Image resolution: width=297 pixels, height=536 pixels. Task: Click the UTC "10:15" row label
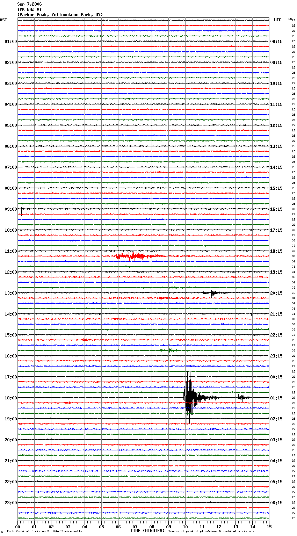coord(276,84)
